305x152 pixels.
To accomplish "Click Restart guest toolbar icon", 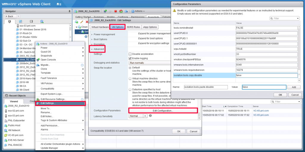I will (121, 11).
